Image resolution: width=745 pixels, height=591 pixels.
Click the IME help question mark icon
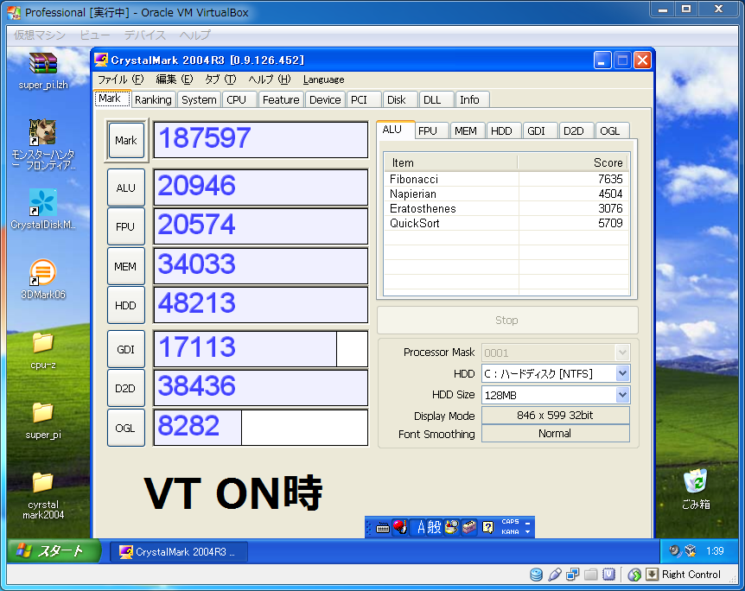tap(487, 527)
